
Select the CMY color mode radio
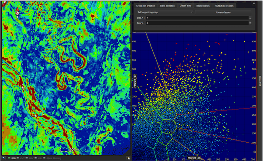coord(18,158)
